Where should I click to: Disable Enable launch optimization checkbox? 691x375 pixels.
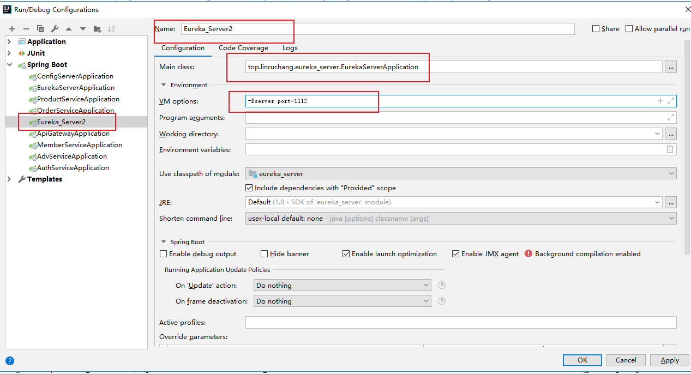click(346, 253)
